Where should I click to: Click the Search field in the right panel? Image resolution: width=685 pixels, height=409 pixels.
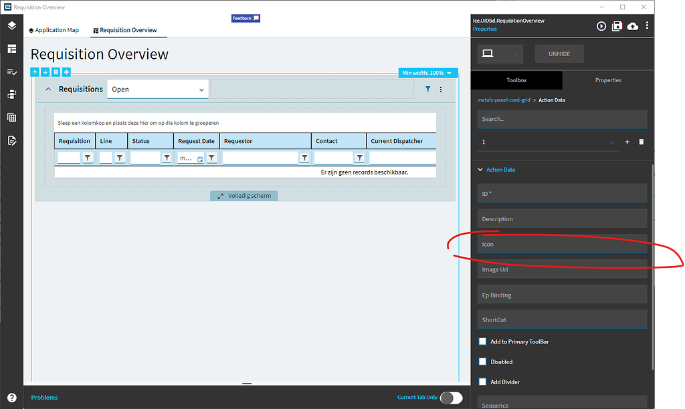click(562, 118)
